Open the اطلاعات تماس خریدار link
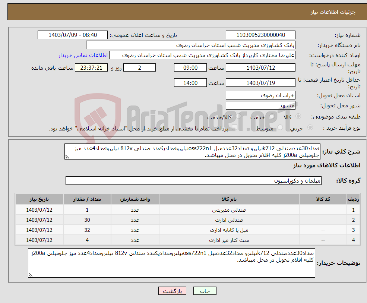This screenshot has width=367, height=303. (83, 55)
